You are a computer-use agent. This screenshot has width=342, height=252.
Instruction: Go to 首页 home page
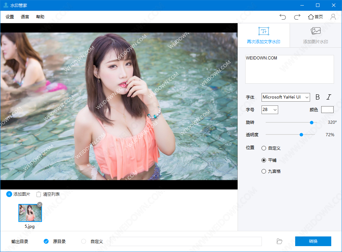click(x=315, y=17)
